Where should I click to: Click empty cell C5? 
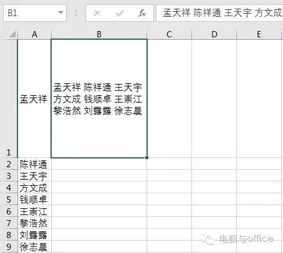click(169, 200)
